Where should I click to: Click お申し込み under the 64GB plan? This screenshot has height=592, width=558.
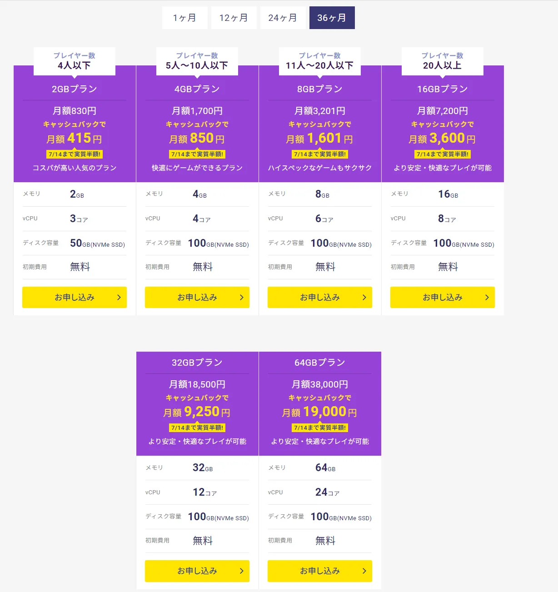coord(320,571)
